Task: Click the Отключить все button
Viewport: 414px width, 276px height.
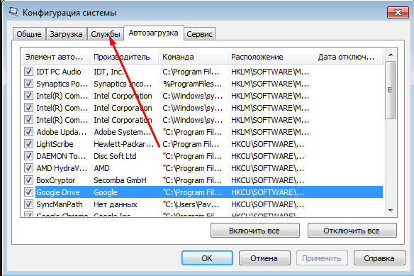Action: click(352, 231)
